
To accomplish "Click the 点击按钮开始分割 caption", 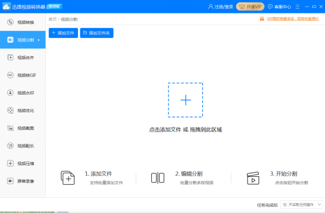I will tap(292, 183).
